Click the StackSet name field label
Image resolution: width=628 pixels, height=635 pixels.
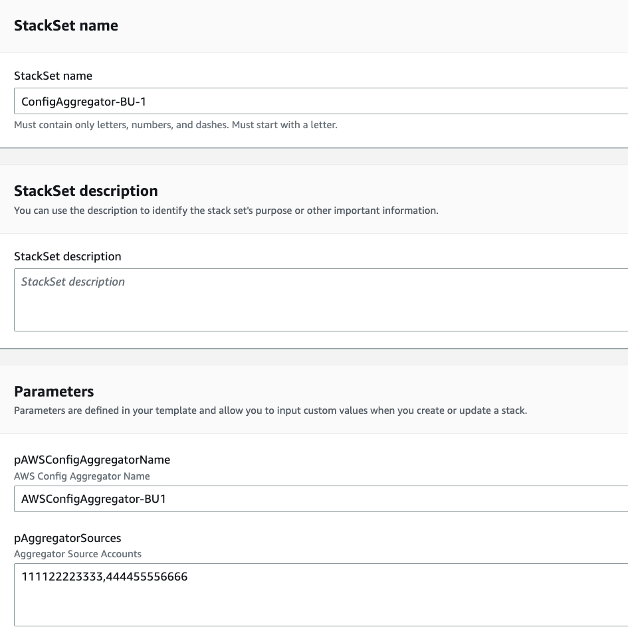click(53, 76)
